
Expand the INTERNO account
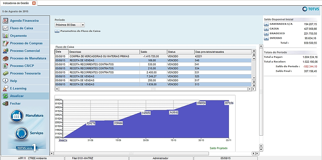(266, 38)
